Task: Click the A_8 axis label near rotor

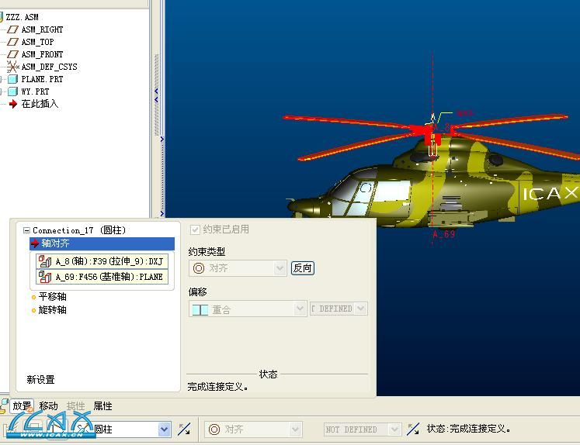Action: click(441, 128)
